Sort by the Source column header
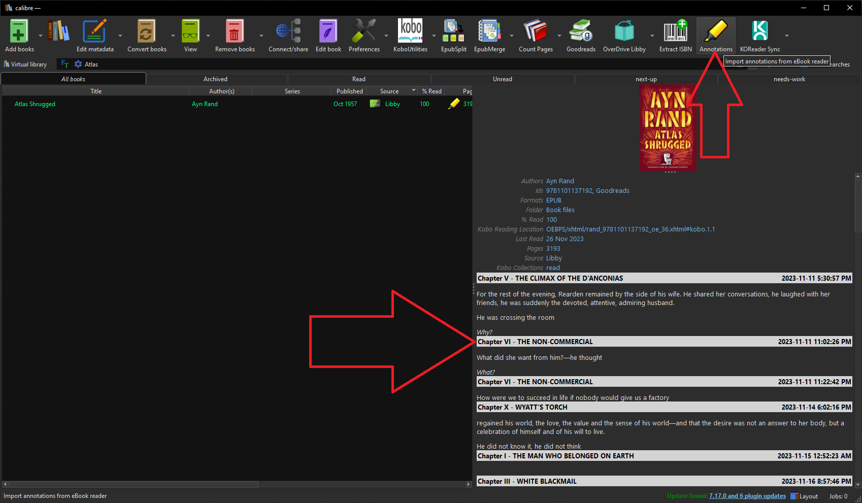 tap(392, 91)
